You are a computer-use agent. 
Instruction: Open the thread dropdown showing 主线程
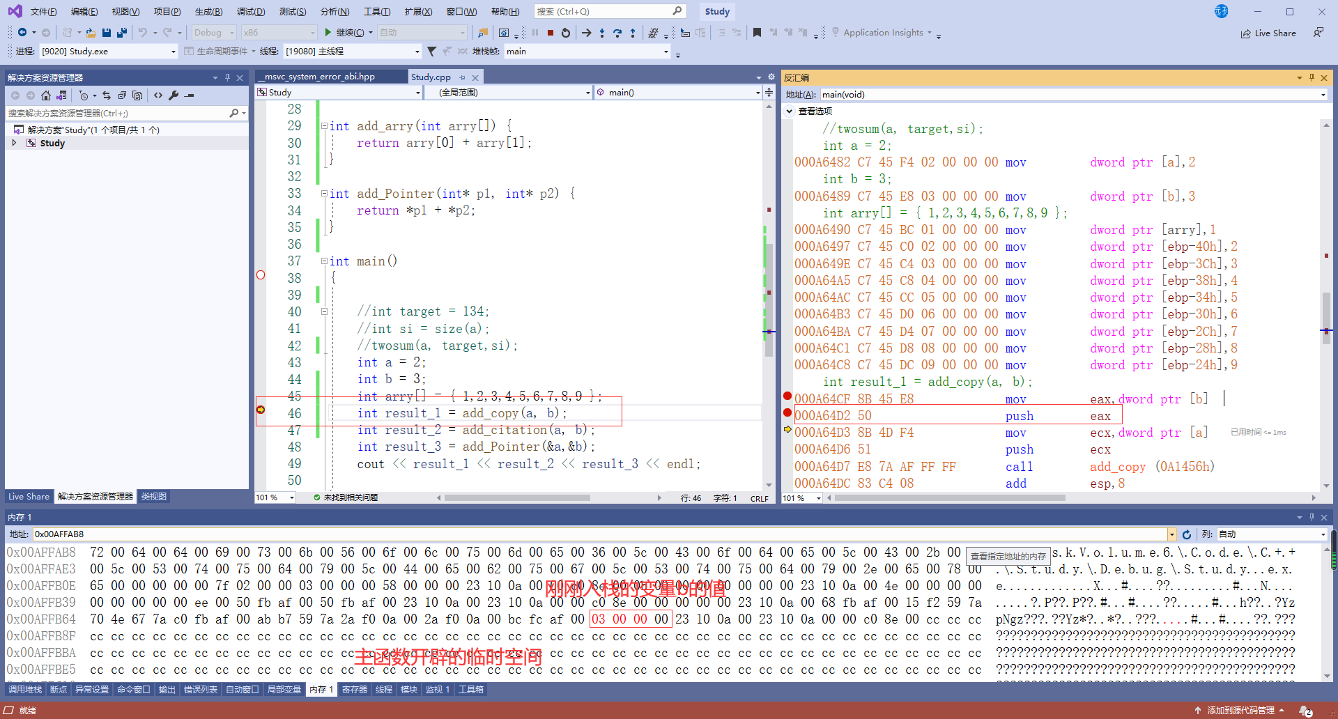(x=353, y=52)
